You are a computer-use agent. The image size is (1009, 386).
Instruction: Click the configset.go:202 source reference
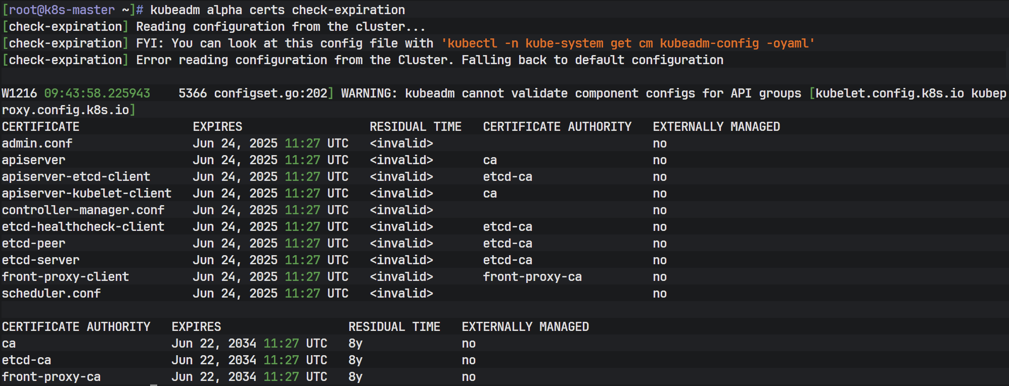[271, 93]
